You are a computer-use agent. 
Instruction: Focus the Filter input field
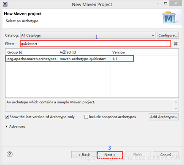pyautogui.click(x=95, y=44)
